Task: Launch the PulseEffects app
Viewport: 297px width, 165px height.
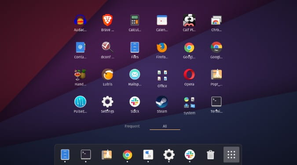Action: point(80,102)
